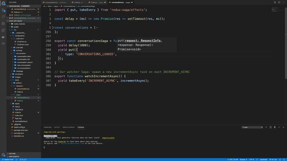
Task: Expand the public folder
Action: click(x=16, y=27)
